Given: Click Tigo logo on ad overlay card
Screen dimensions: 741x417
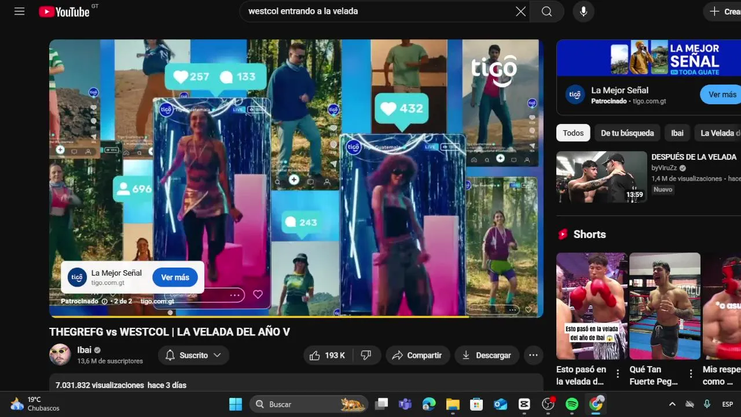Looking at the screenshot, I should [x=77, y=277].
